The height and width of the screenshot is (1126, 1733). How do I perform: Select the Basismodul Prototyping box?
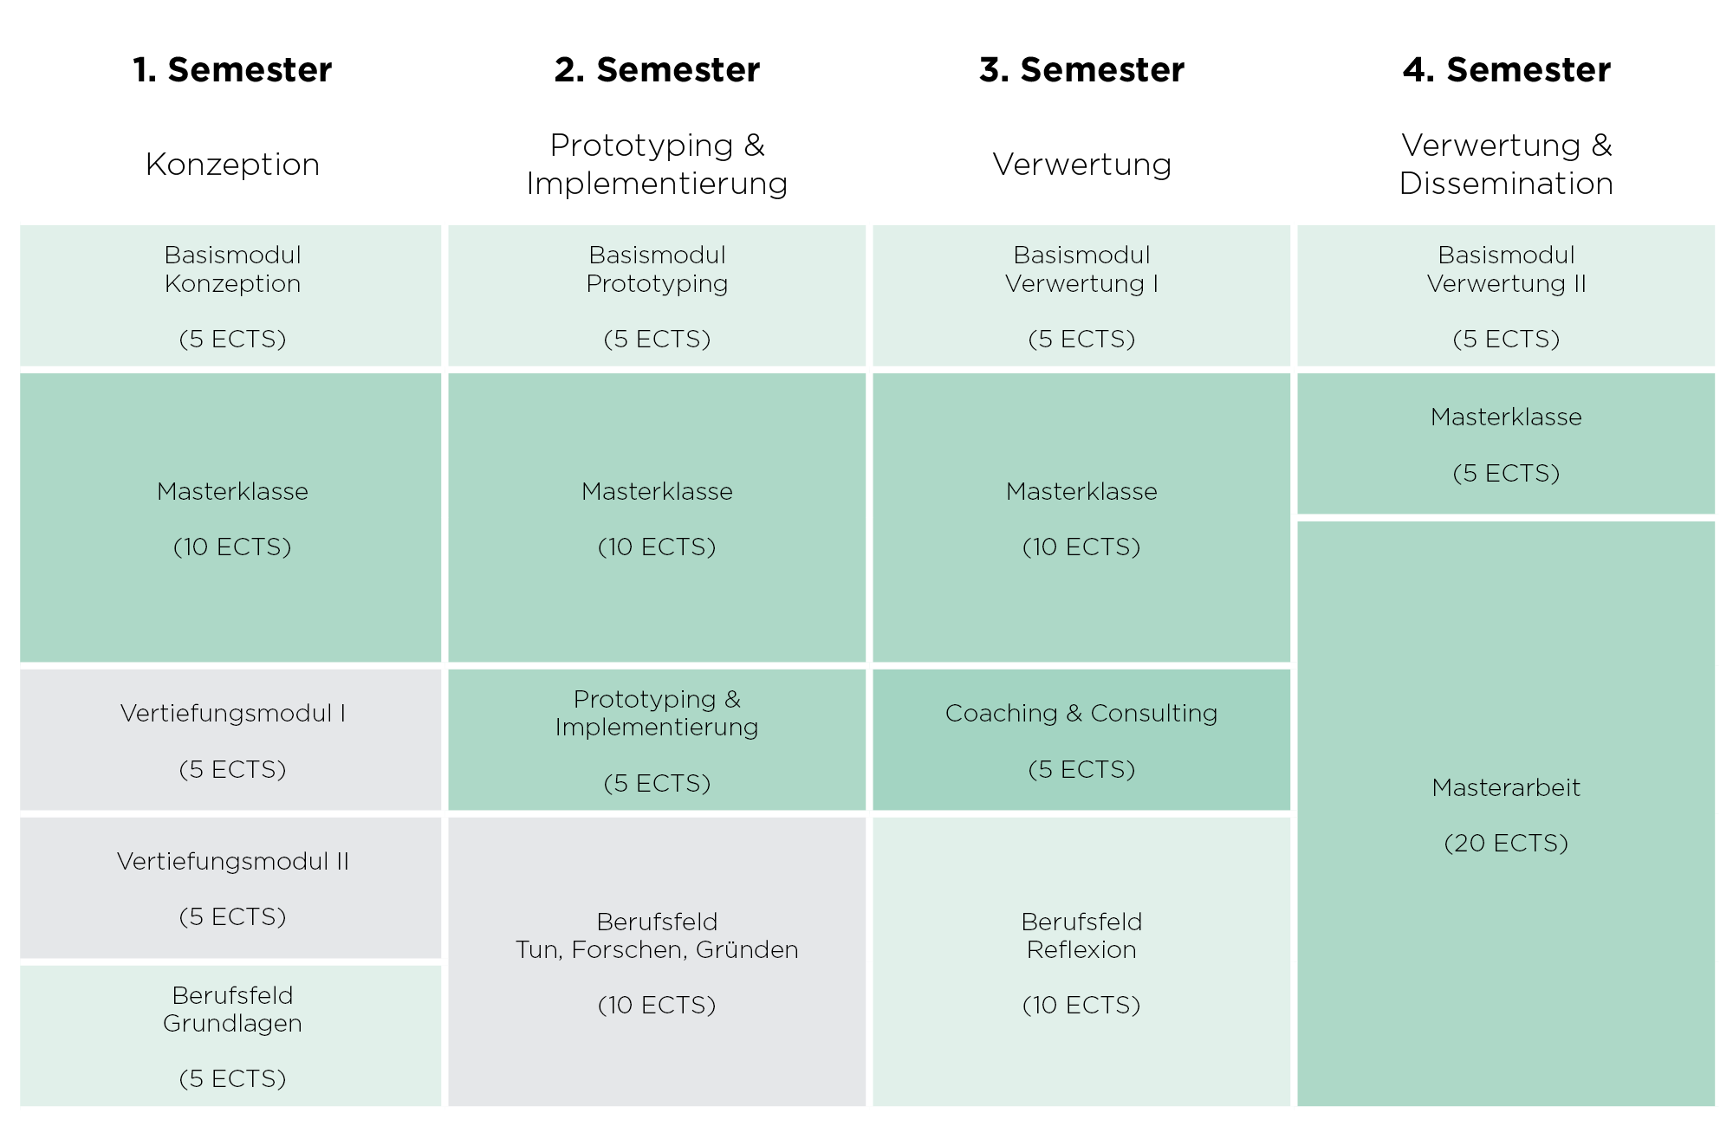[657, 295]
